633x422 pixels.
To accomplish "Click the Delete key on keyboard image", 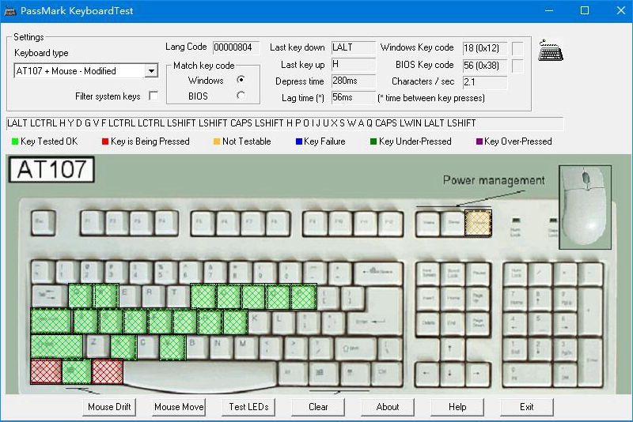I will [x=429, y=324].
